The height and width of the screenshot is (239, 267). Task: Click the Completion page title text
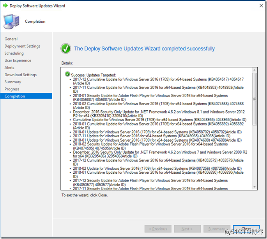click(35, 22)
